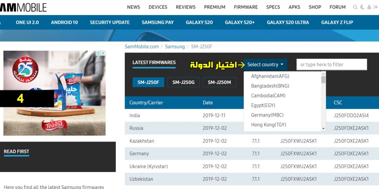Click the SamMobile.com breadcrumb link
The height and width of the screenshot is (189, 379).
(x=142, y=47)
